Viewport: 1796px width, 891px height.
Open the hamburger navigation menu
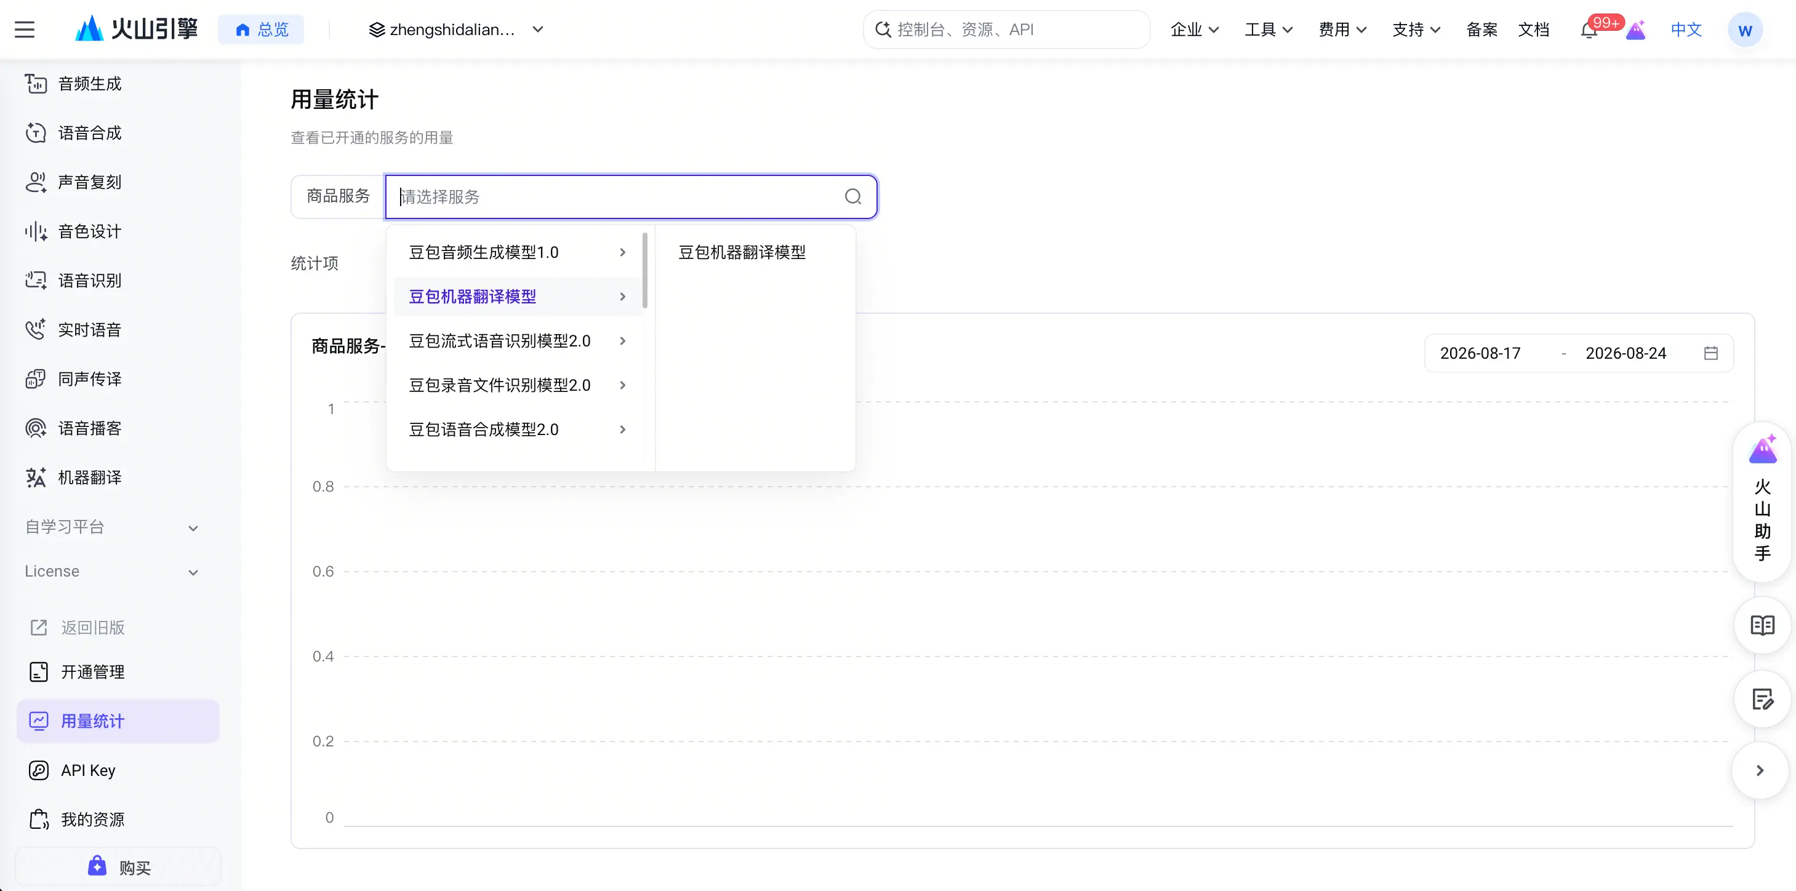pyautogui.click(x=25, y=30)
